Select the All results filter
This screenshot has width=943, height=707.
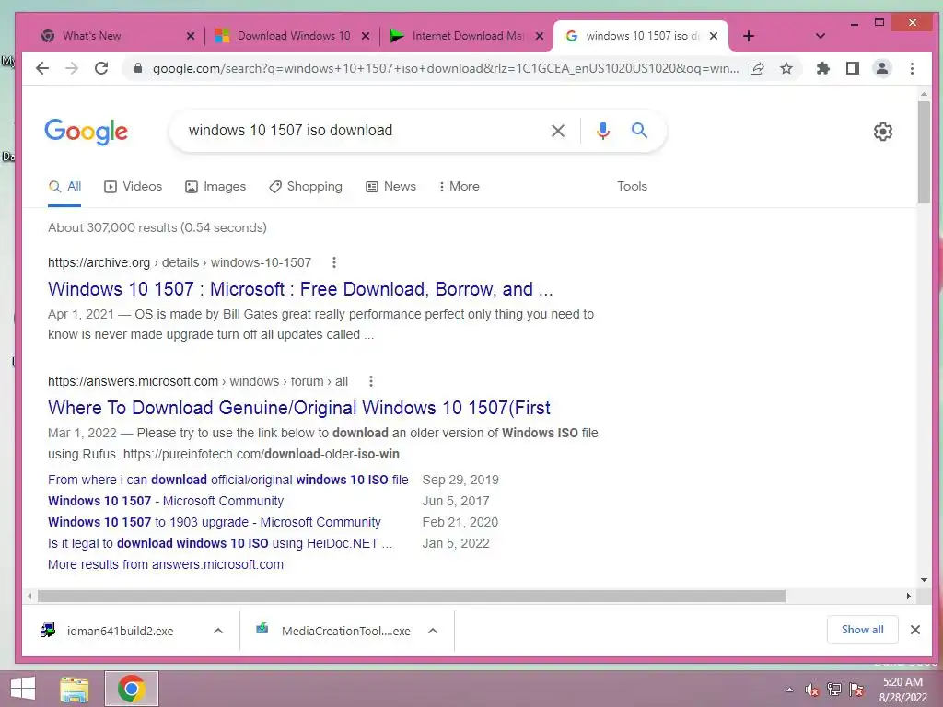[65, 186]
